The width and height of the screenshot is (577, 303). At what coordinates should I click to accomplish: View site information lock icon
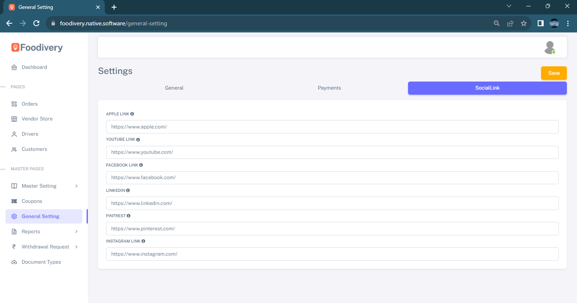(53, 24)
